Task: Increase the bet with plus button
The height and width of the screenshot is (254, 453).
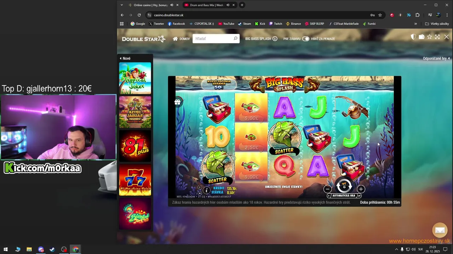Action: click(361, 189)
